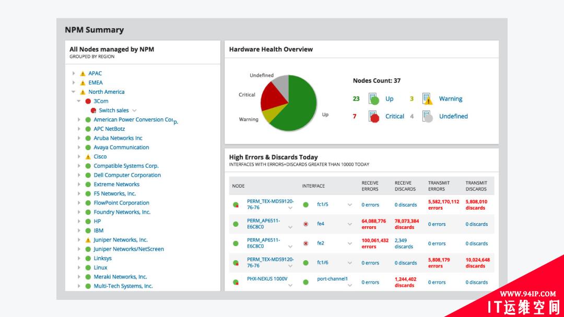Expand the Linksys vendor group

pos(79,258)
